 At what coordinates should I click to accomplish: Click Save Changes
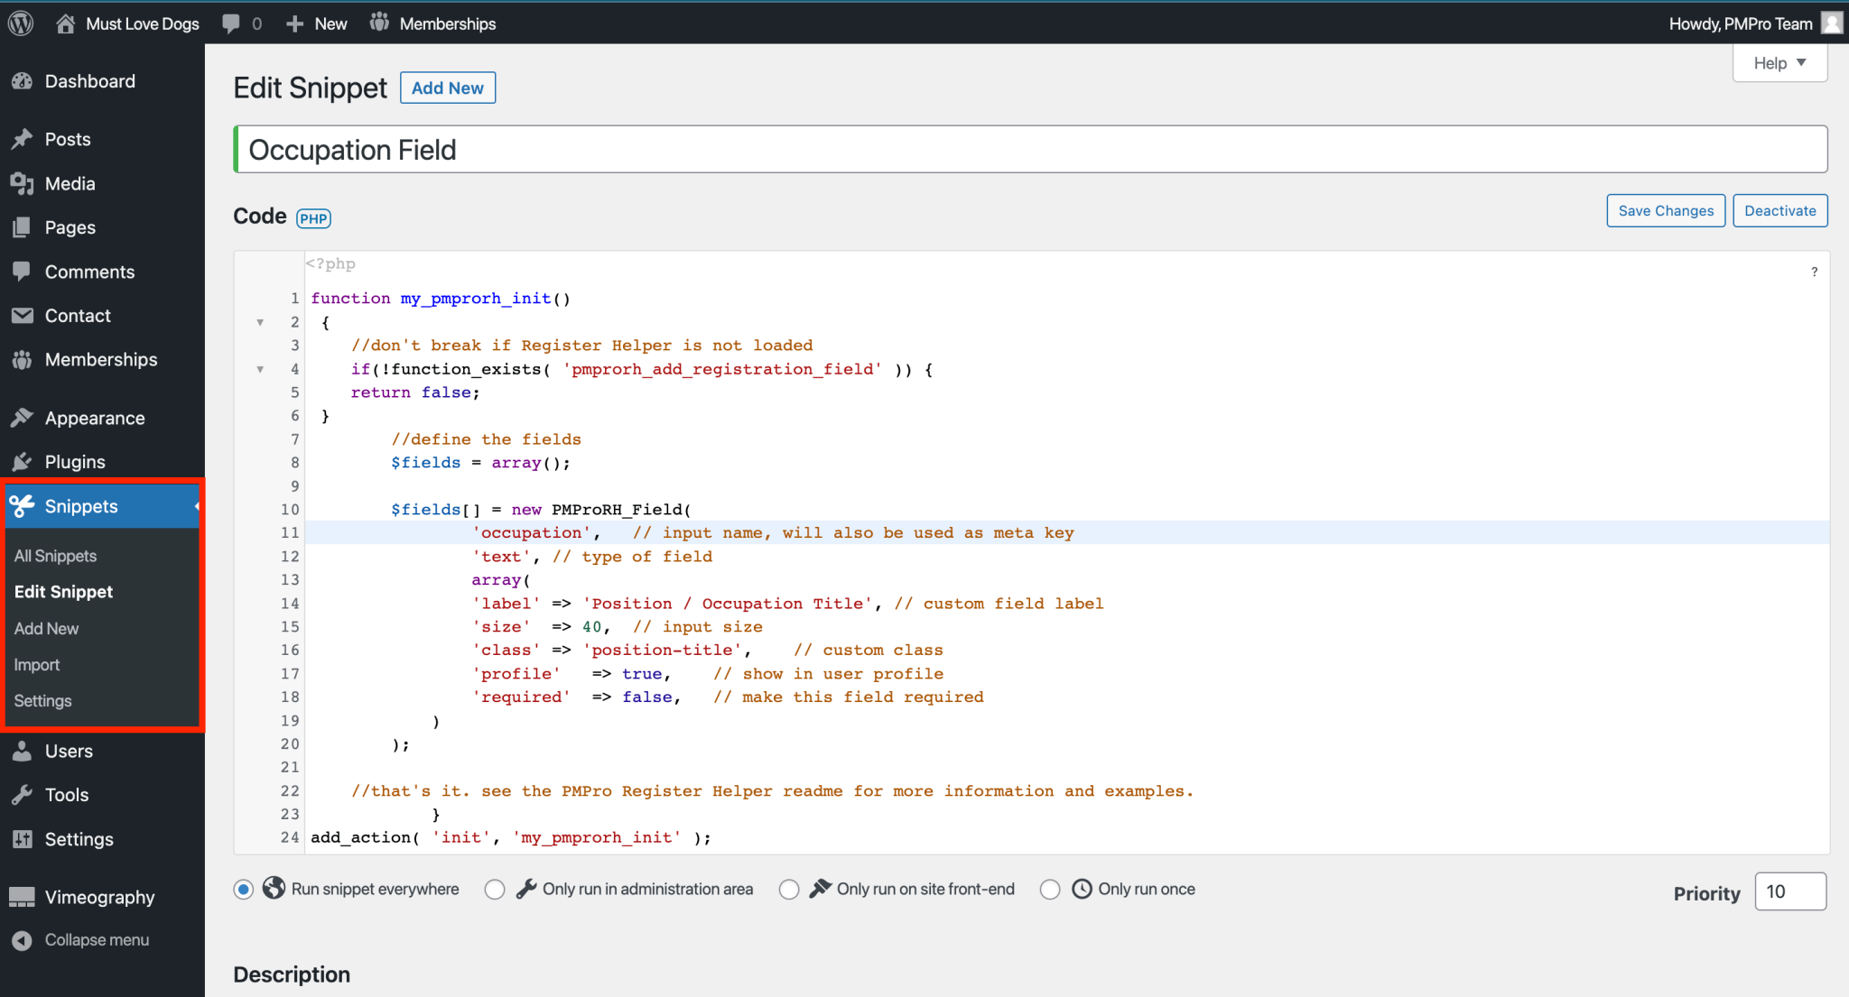(1666, 210)
